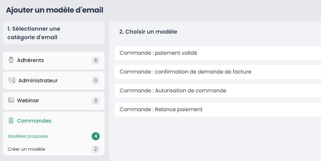Click the Adhérents count badge showing 6

coord(96,61)
